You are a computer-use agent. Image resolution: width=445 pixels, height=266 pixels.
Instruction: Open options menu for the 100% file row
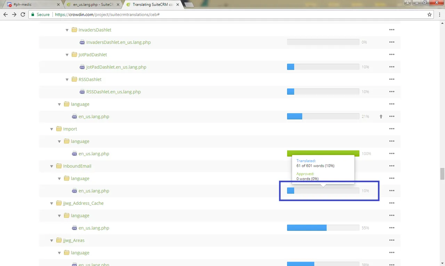(392, 154)
